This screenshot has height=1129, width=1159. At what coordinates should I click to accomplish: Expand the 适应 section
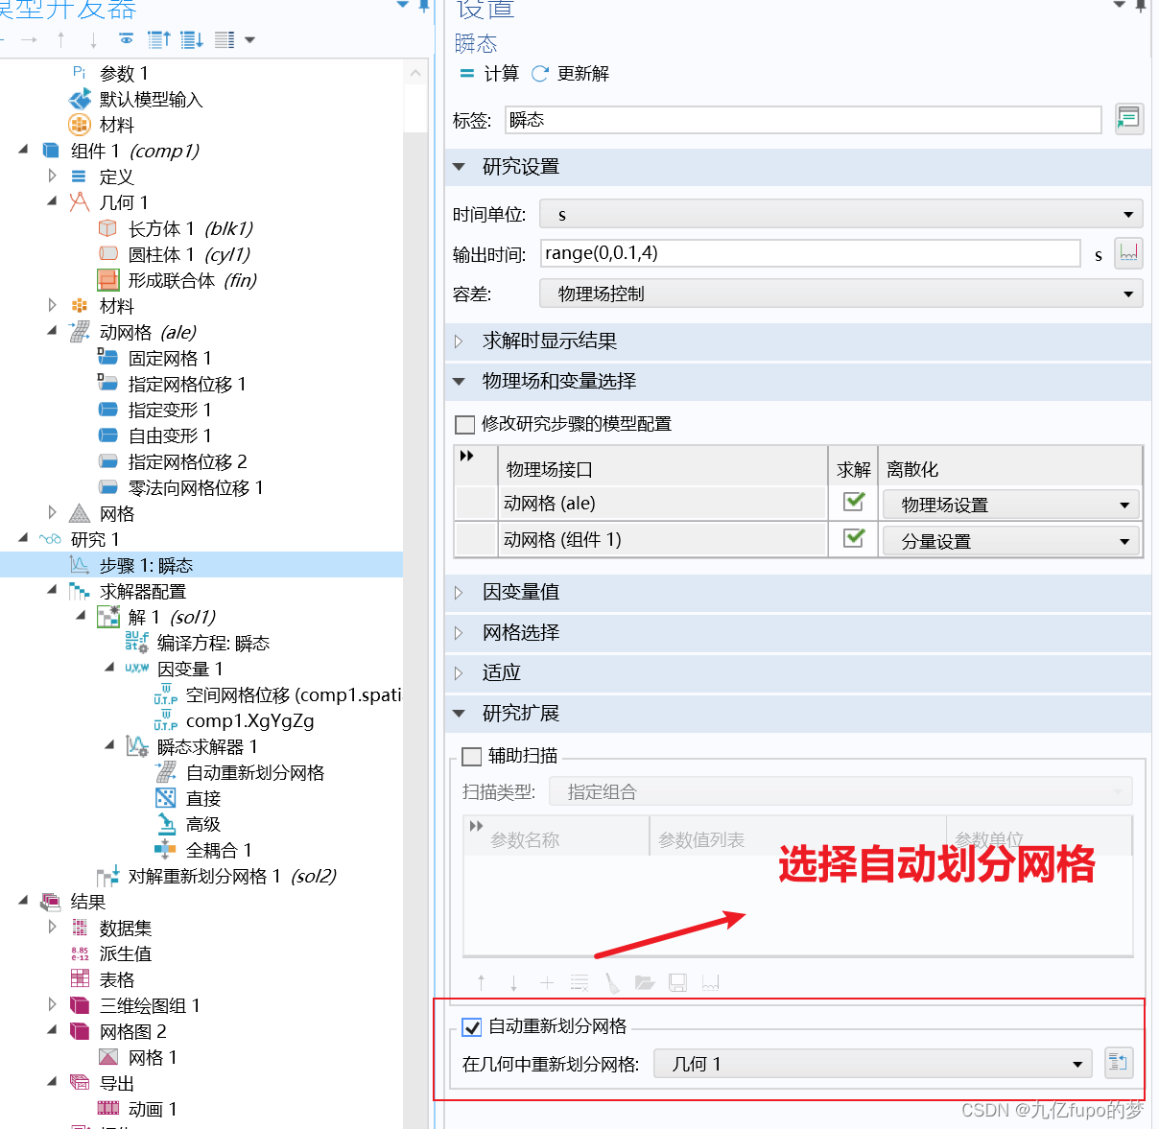click(459, 672)
